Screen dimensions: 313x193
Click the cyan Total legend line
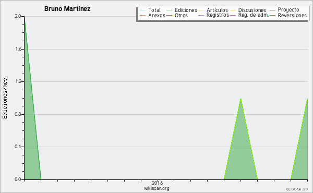point(143,10)
